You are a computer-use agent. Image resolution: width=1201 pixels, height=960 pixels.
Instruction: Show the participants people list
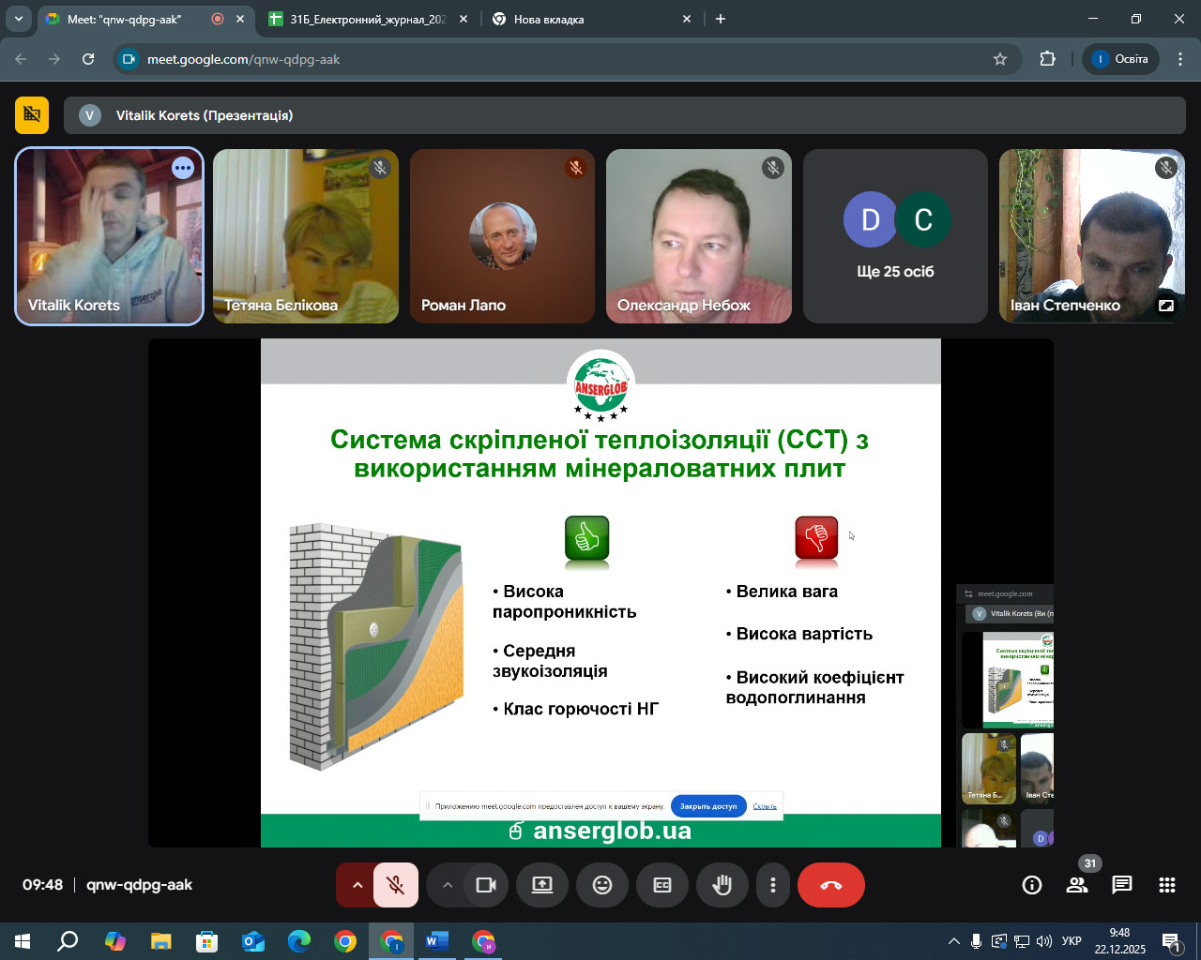[1077, 885]
